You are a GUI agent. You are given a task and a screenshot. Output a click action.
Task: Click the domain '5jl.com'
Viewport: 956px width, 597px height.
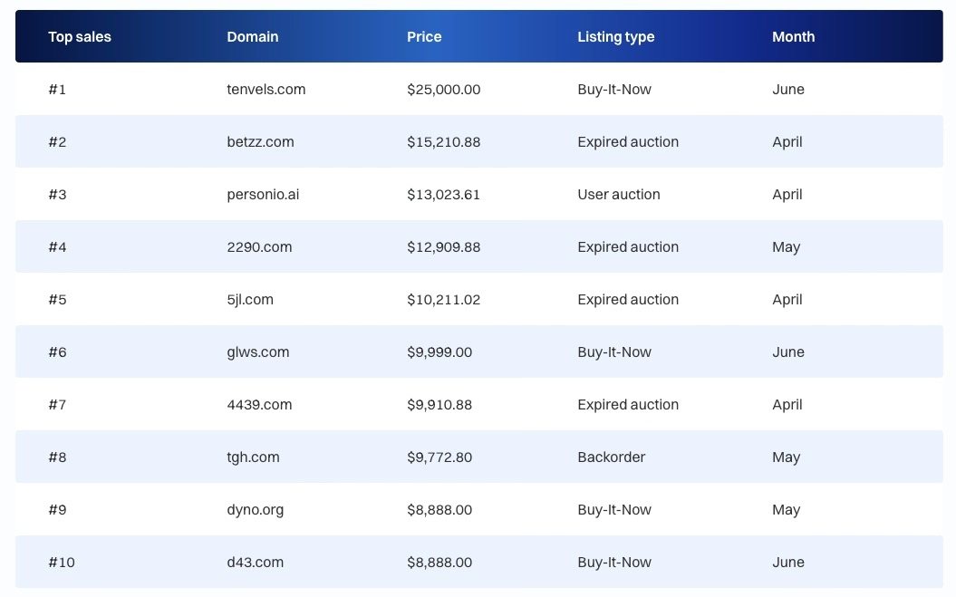pyautogui.click(x=250, y=300)
